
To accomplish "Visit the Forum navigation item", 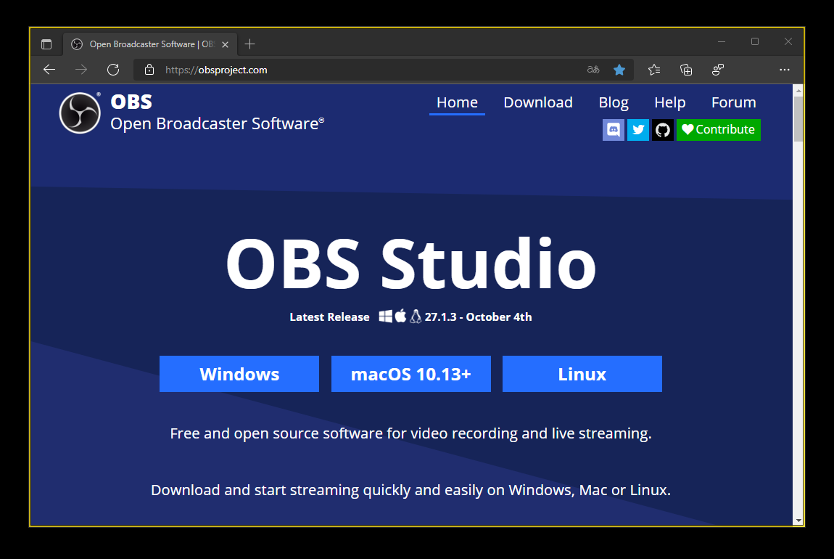I will [x=733, y=102].
